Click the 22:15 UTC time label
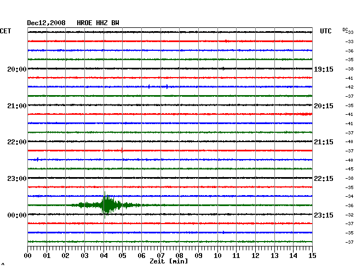This screenshot has height=270, width=356. (324, 179)
